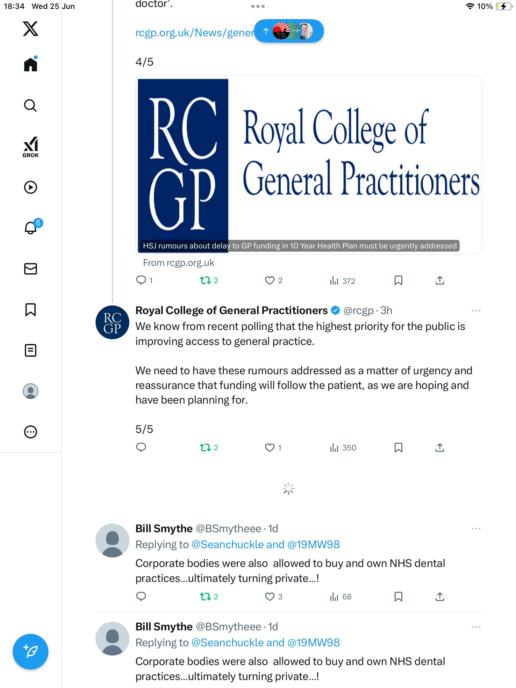Open the More circle menu in sidebar
516x688 pixels.
(31, 432)
